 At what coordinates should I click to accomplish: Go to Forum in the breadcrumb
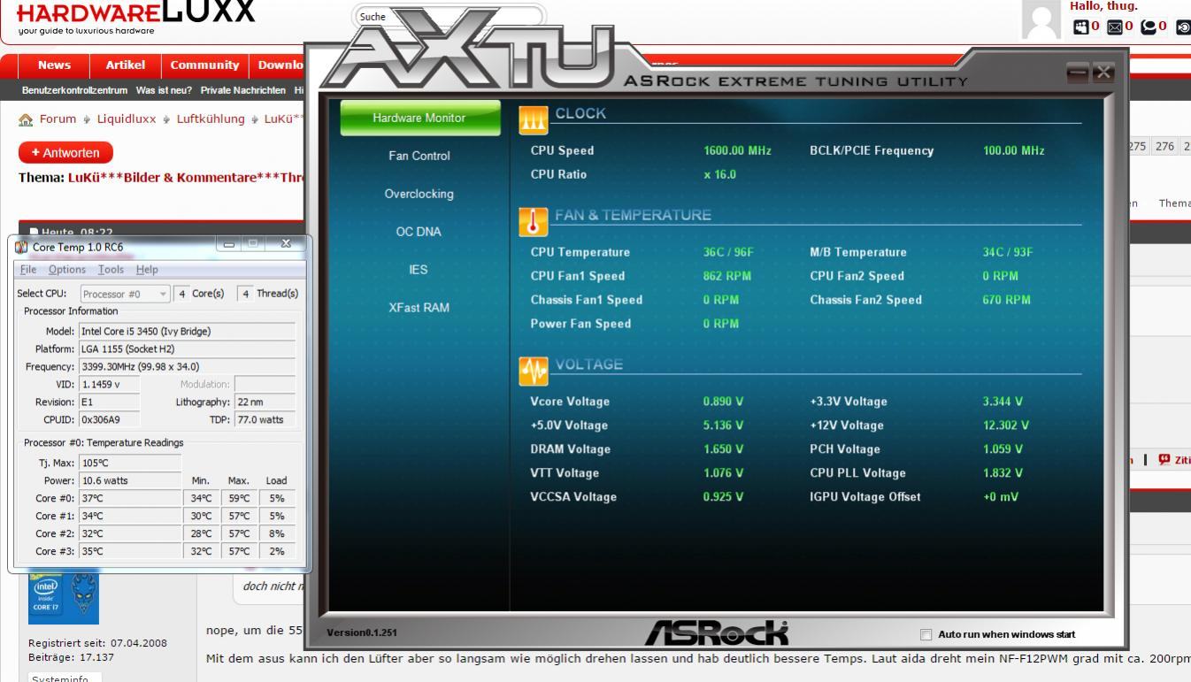pyautogui.click(x=58, y=119)
